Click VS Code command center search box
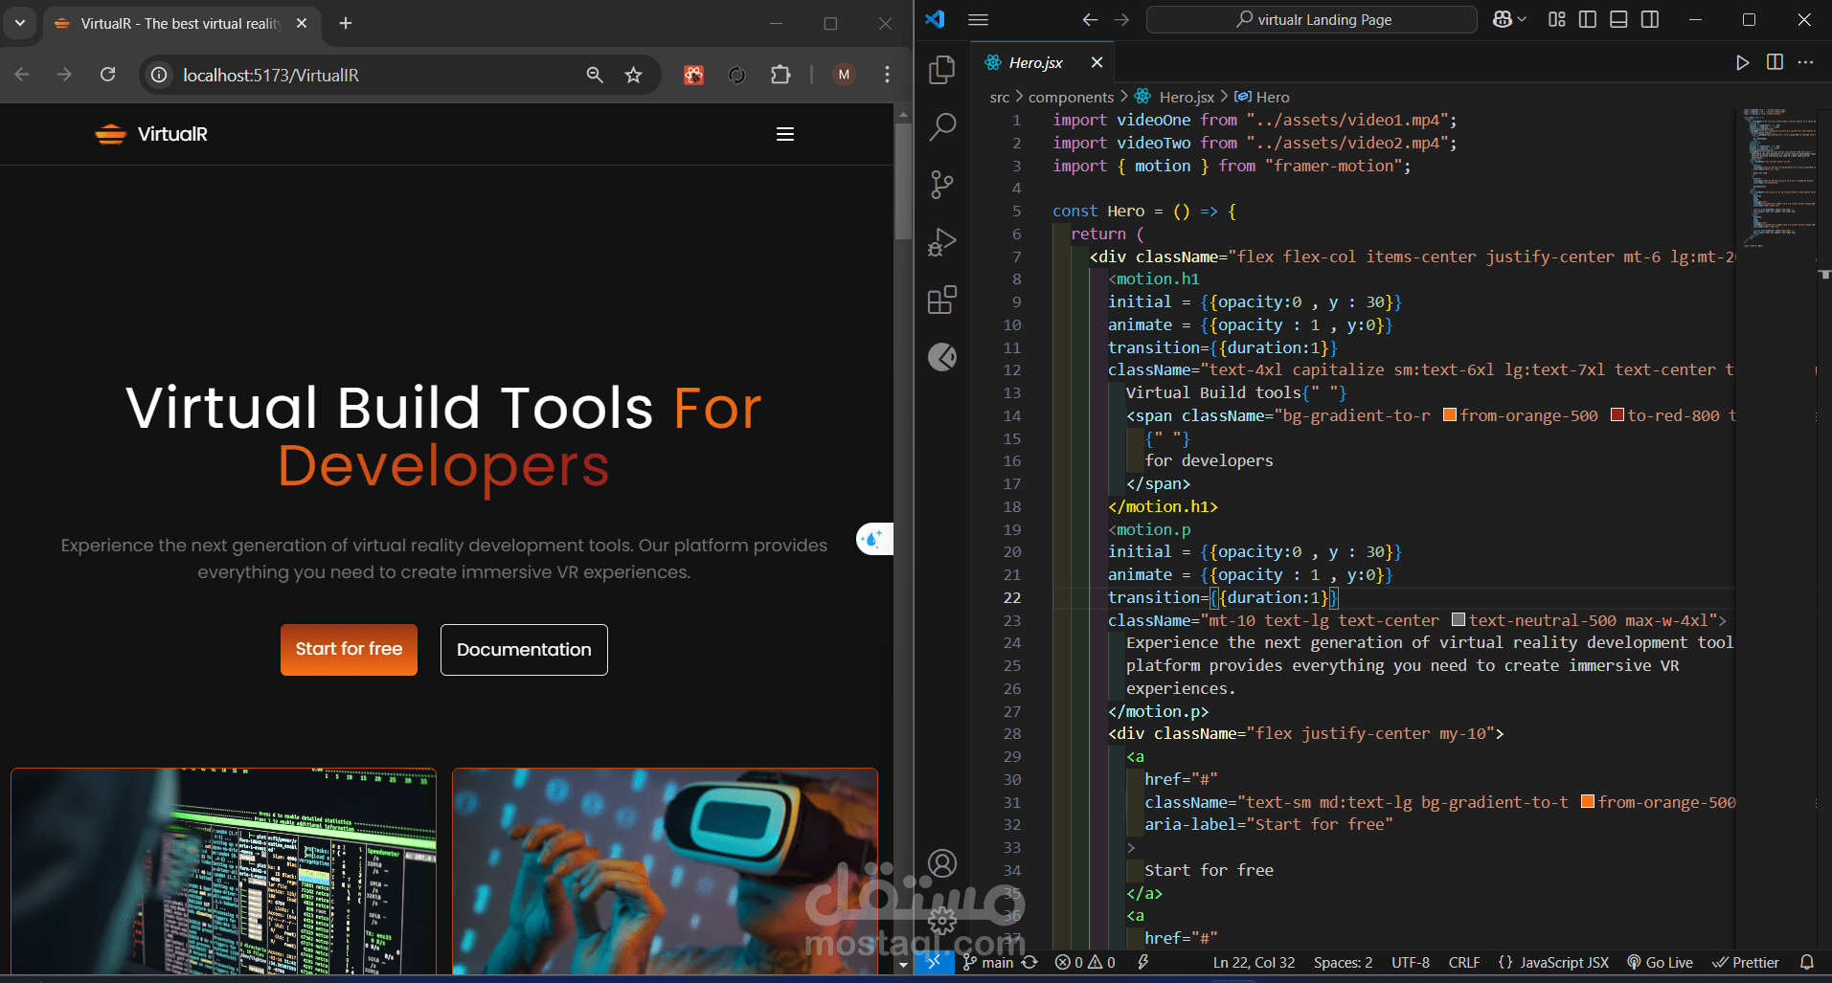This screenshot has width=1832, height=983. pyautogui.click(x=1312, y=19)
